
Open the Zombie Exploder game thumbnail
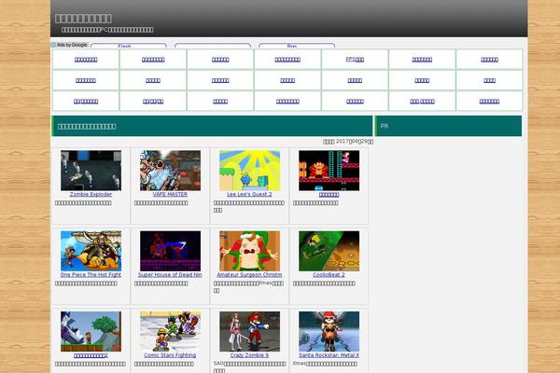(x=91, y=171)
